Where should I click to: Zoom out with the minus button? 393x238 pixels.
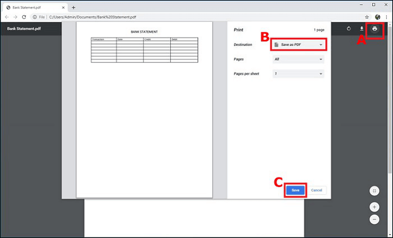click(x=374, y=220)
